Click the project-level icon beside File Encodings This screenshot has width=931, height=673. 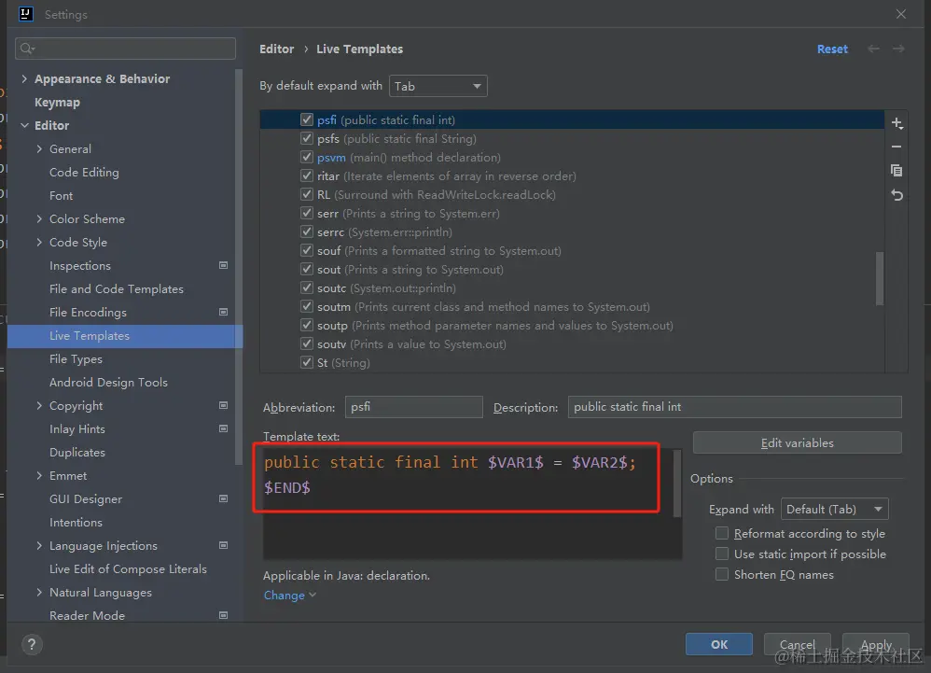(223, 312)
